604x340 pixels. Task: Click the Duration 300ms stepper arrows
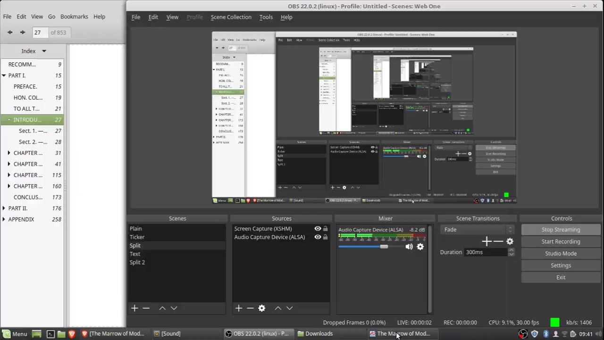(x=511, y=252)
